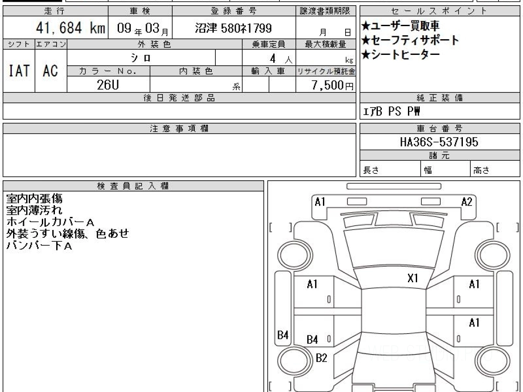Select the inspector note ホイールカバーA
Screen dimensions: 523x392
(50, 222)
